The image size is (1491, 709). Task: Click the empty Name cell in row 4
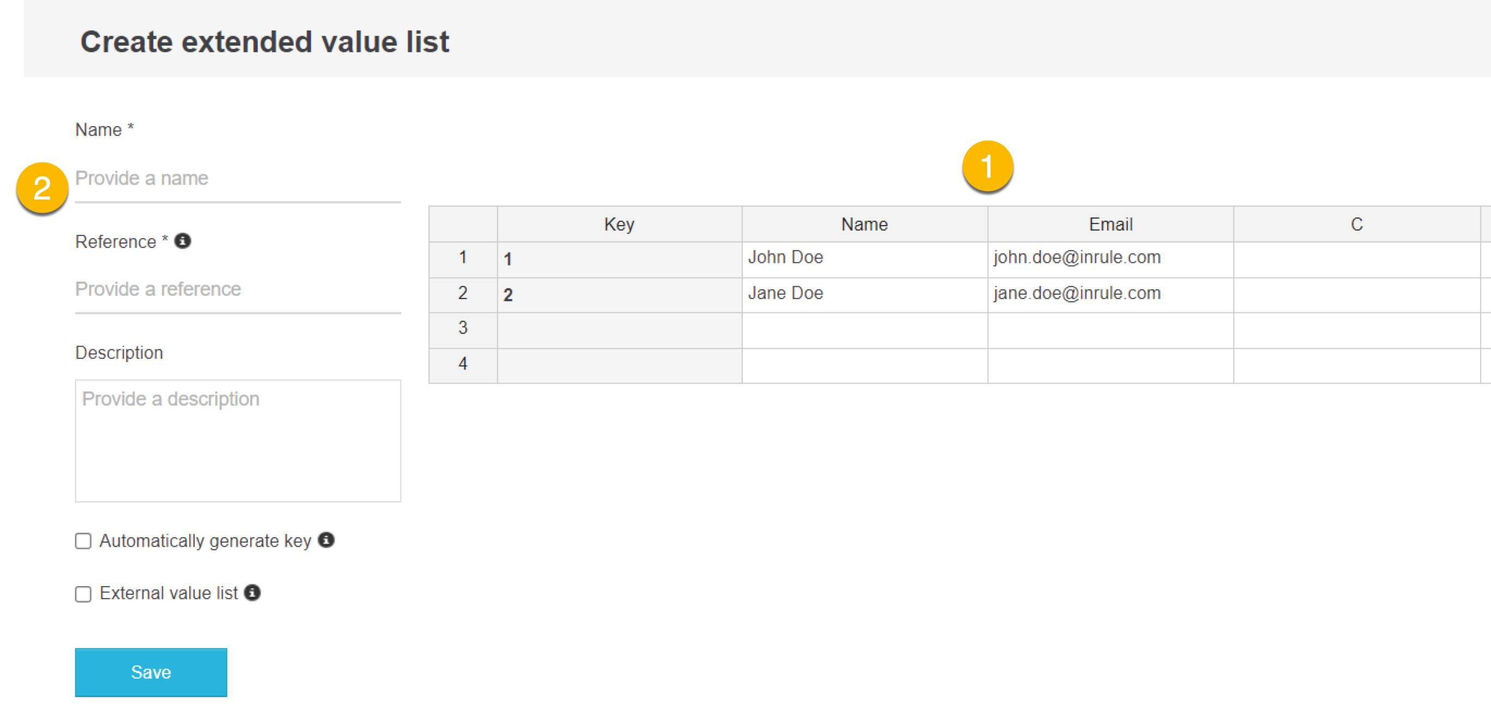(864, 365)
